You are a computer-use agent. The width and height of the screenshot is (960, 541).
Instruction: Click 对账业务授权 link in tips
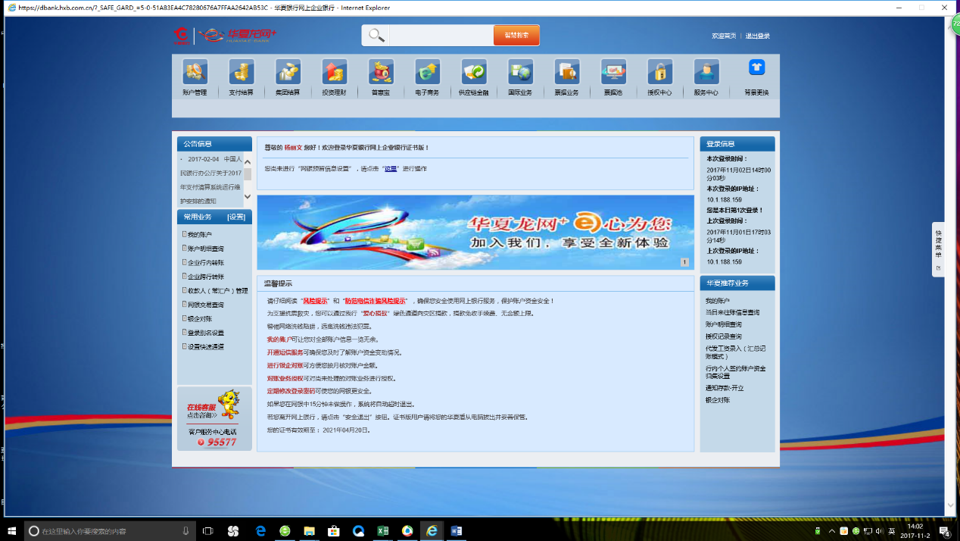[285, 378]
